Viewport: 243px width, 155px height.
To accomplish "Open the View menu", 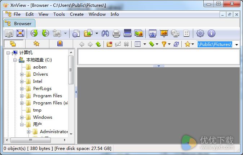I will 43,14.
